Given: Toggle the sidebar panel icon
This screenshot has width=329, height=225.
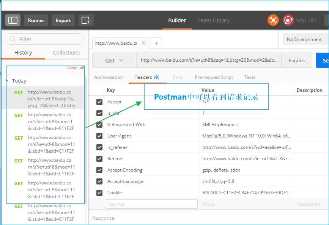Looking at the screenshot, I should coord(13,20).
